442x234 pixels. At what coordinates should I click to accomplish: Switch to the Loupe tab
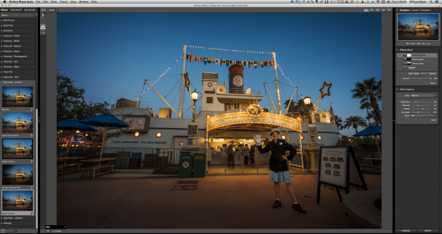click(415, 10)
